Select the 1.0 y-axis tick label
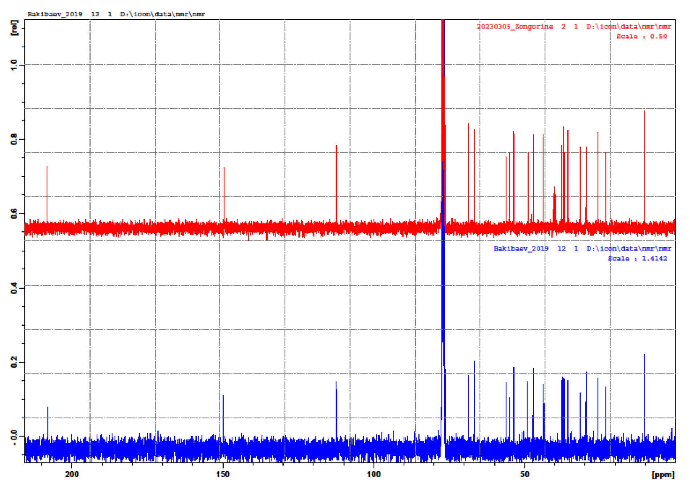Image resolution: width=690 pixels, height=492 pixels. click(x=14, y=65)
